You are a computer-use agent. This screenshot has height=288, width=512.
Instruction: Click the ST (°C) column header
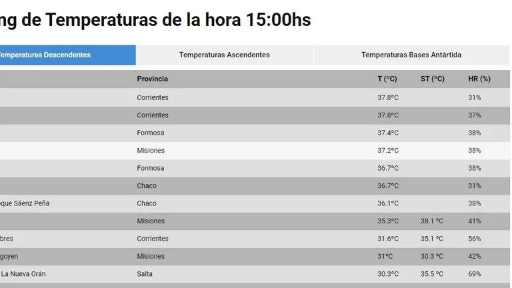[x=432, y=79]
